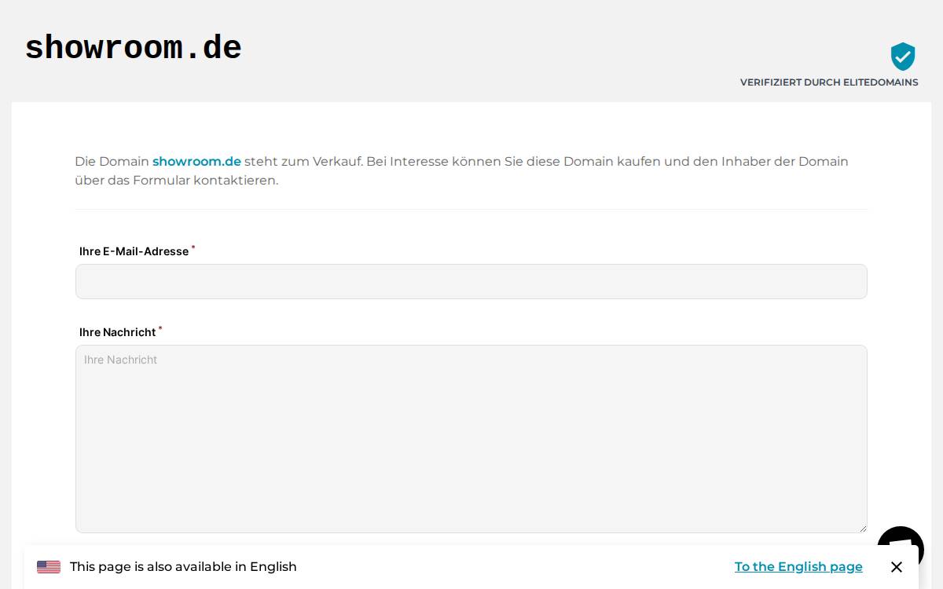Viewport: 943px width, 589px height.
Task: Close the language banner with X
Action: 897,567
